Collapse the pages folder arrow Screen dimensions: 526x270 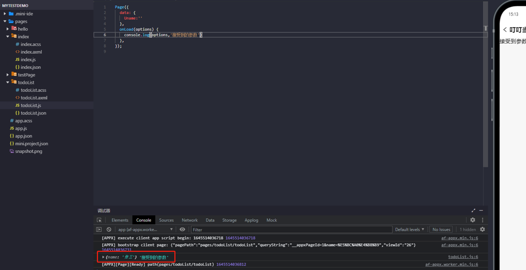pos(5,22)
